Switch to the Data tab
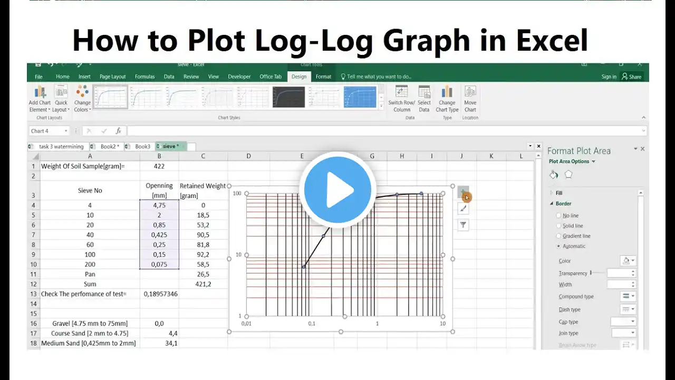 (x=169, y=77)
